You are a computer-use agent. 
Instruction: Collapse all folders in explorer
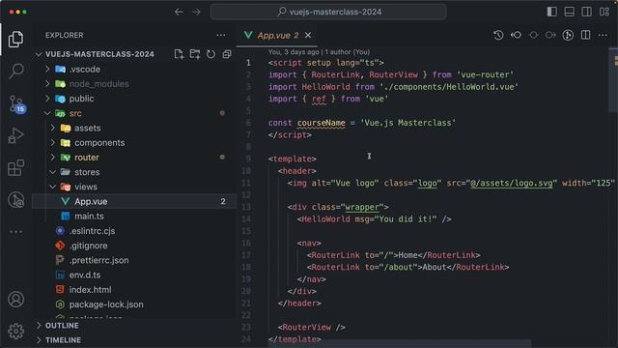coord(227,54)
